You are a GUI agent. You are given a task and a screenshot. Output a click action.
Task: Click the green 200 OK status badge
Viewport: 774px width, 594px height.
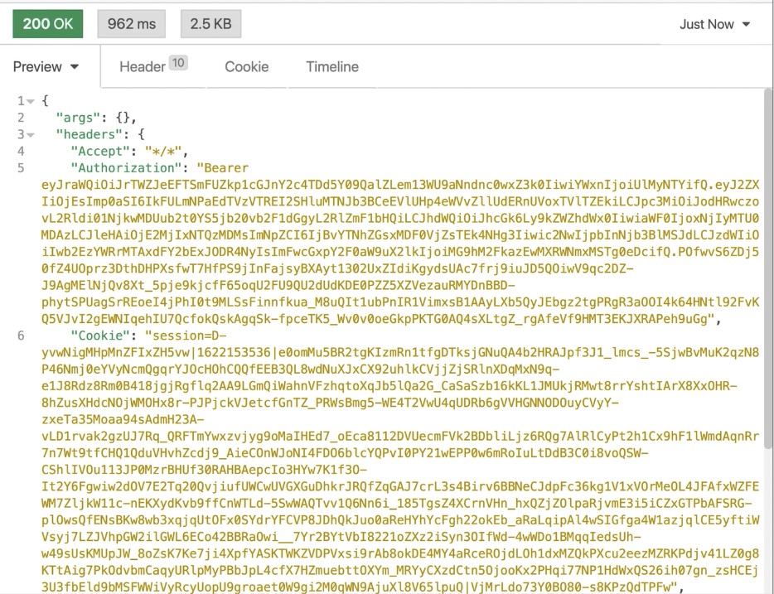tap(48, 24)
